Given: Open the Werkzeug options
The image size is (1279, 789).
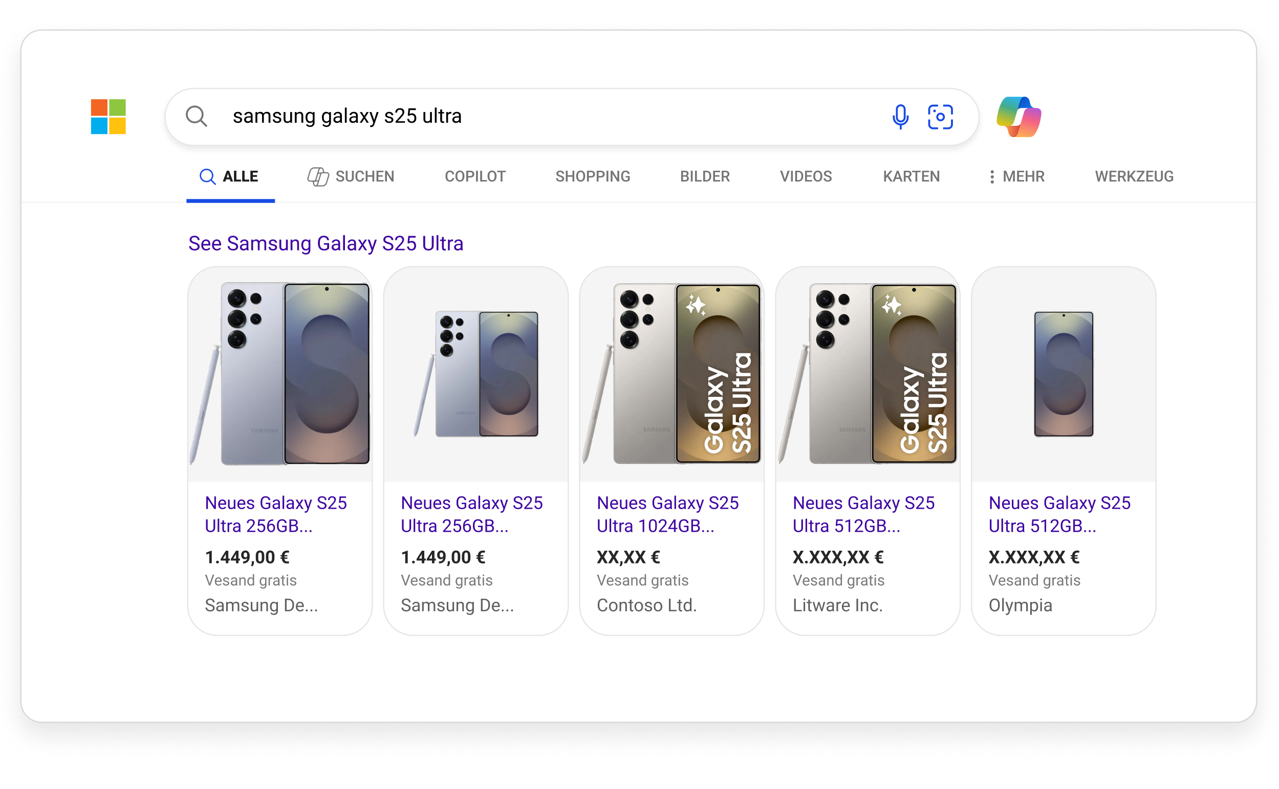Looking at the screenshot, I should point(1134,177).
